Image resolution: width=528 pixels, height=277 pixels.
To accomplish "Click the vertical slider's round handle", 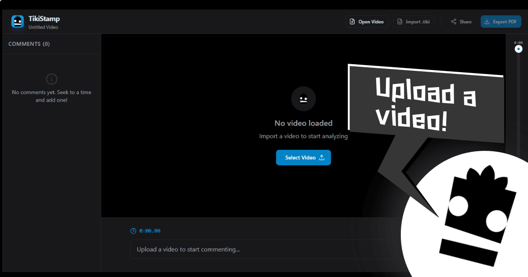I will tap(518, 49).
